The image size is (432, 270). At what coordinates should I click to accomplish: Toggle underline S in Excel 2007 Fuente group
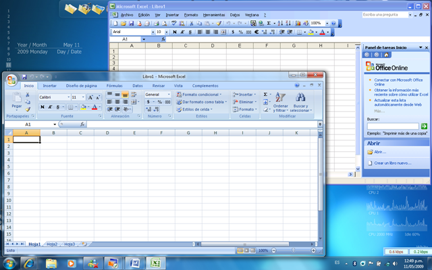(58, 107)
